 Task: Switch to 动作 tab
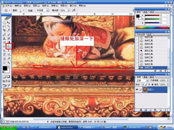tap(150, 34)
